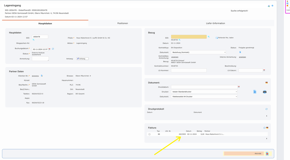Screen dimensions: 290x160
Task: Click into the LS-Nummer input field
Action: tap(189, 70)
